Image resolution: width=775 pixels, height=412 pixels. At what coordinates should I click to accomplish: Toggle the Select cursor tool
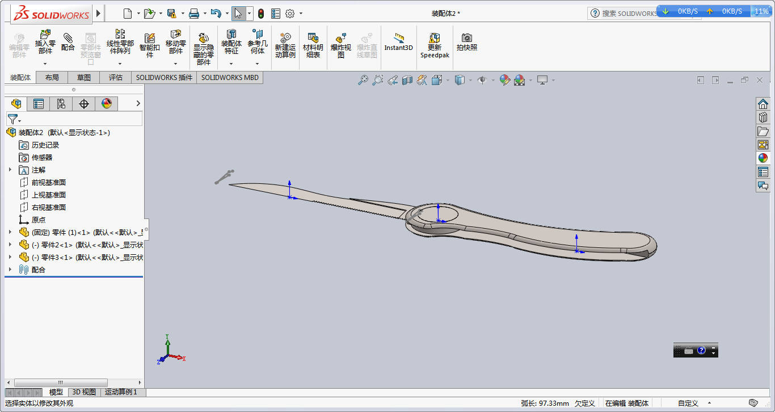click(238, 13)
